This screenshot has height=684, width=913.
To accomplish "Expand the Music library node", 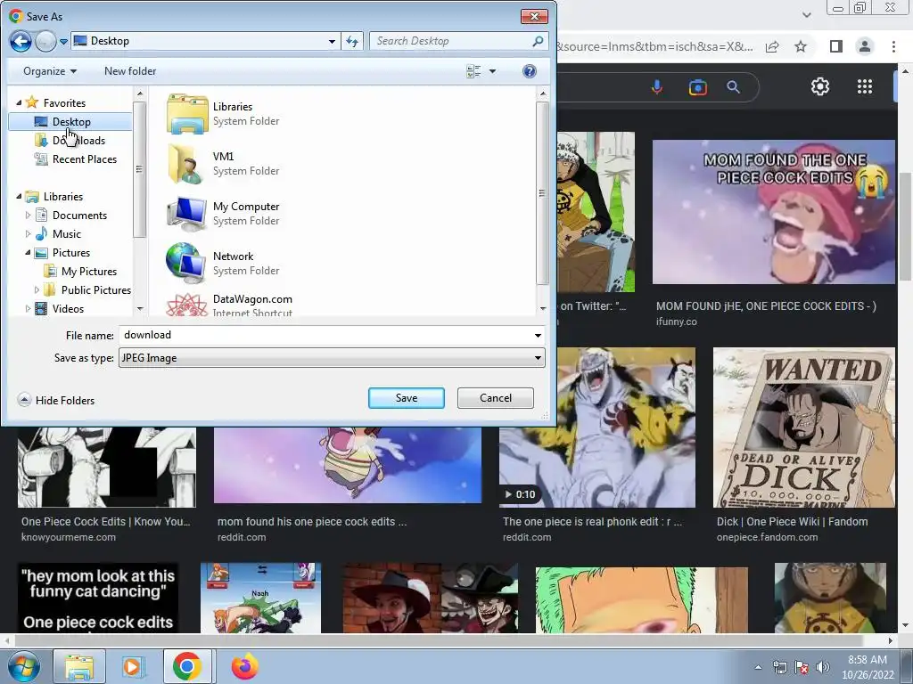I will coord(28,234).
